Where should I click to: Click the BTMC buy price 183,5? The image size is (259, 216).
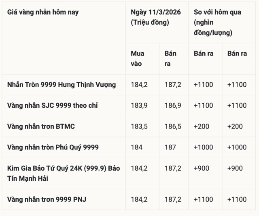(139, 126)
